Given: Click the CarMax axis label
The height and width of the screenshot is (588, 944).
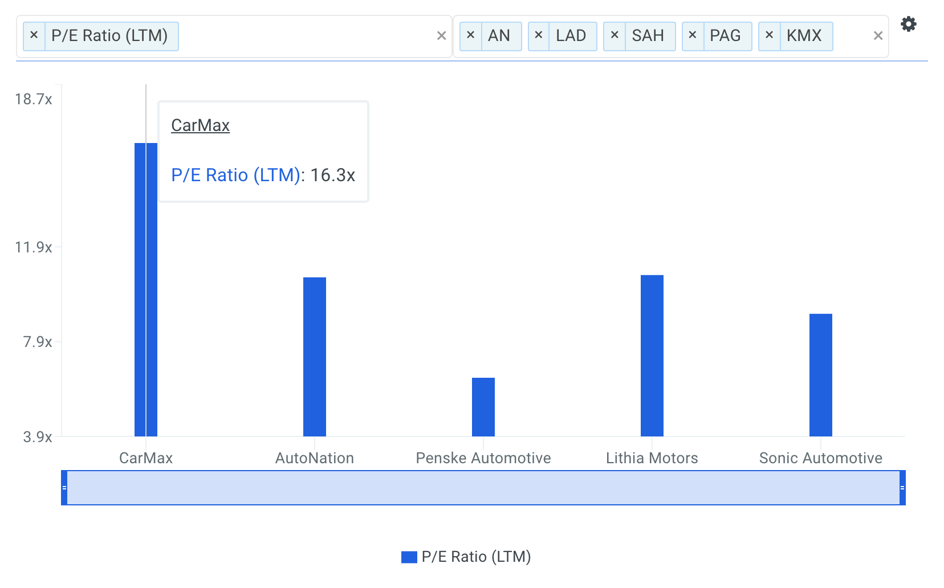Looking at the screenshot, I should [146, 458].
